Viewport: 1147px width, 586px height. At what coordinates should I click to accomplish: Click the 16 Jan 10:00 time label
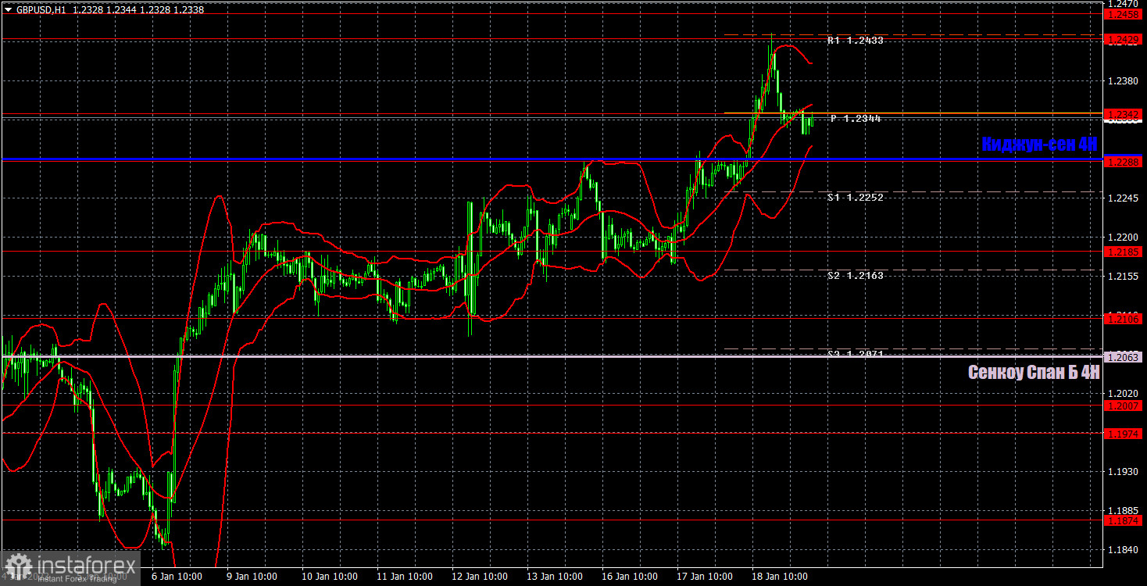[631, 577]
